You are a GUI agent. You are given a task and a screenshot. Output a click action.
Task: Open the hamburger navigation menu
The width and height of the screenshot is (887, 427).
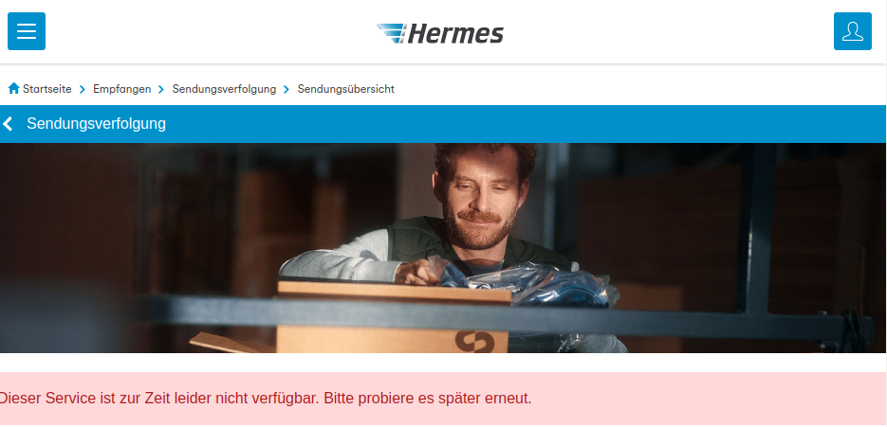(27, 31)
